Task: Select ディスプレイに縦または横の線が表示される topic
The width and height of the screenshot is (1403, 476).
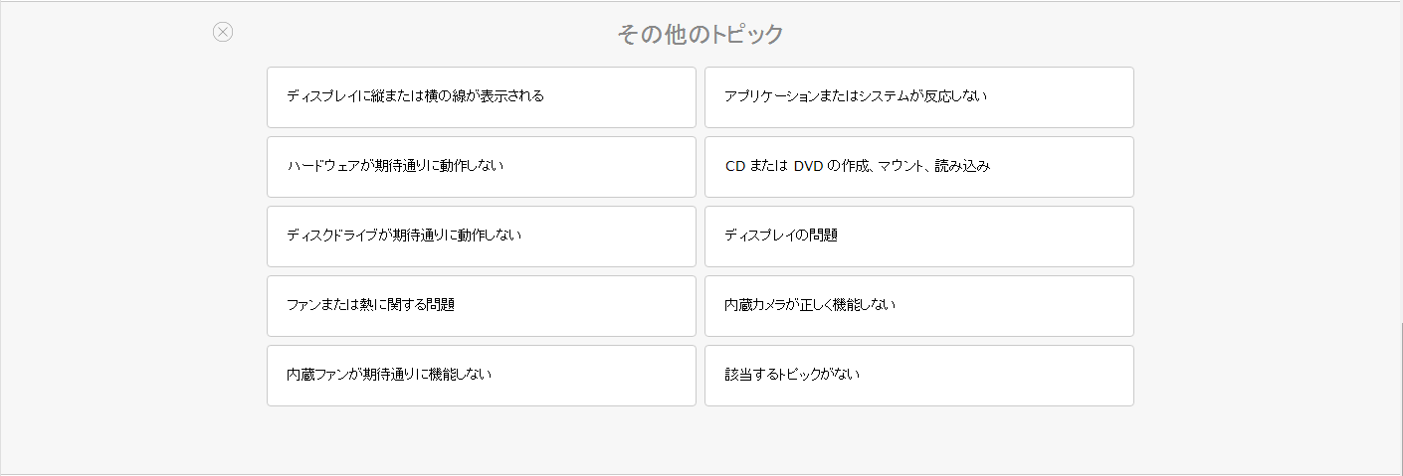Action: (482, 97)
